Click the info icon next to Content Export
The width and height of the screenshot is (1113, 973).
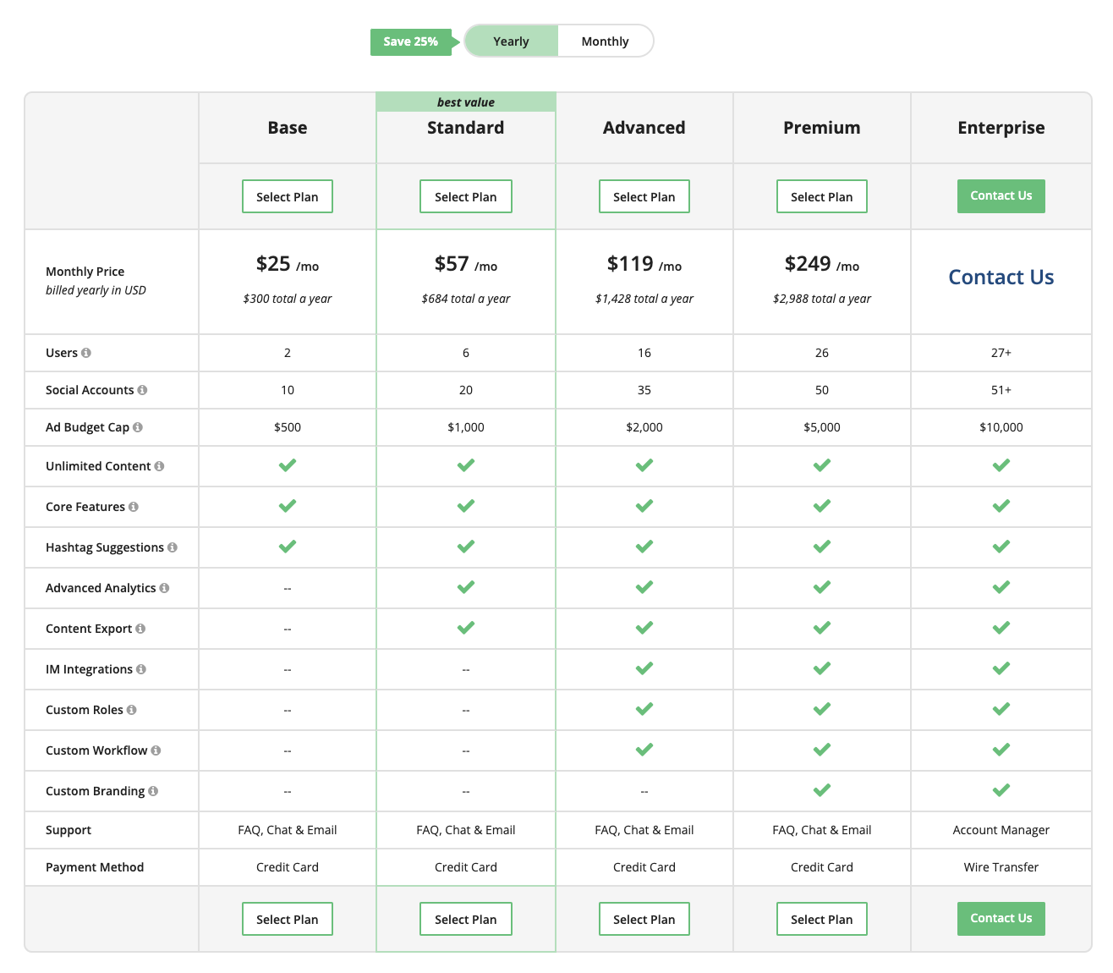coord(140,629)
